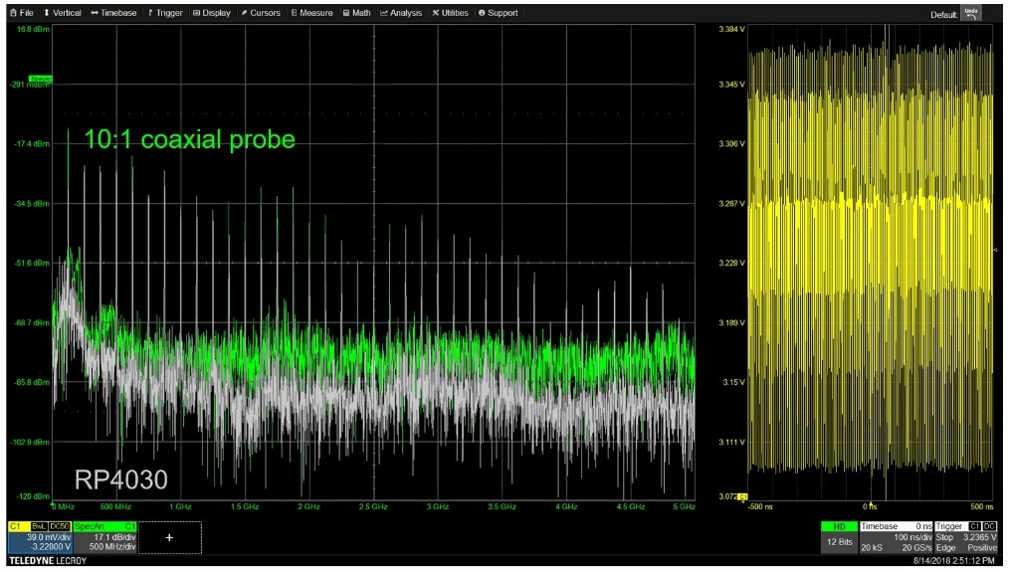
Task: Open the Cursors menu
Action: coord(261,13)
